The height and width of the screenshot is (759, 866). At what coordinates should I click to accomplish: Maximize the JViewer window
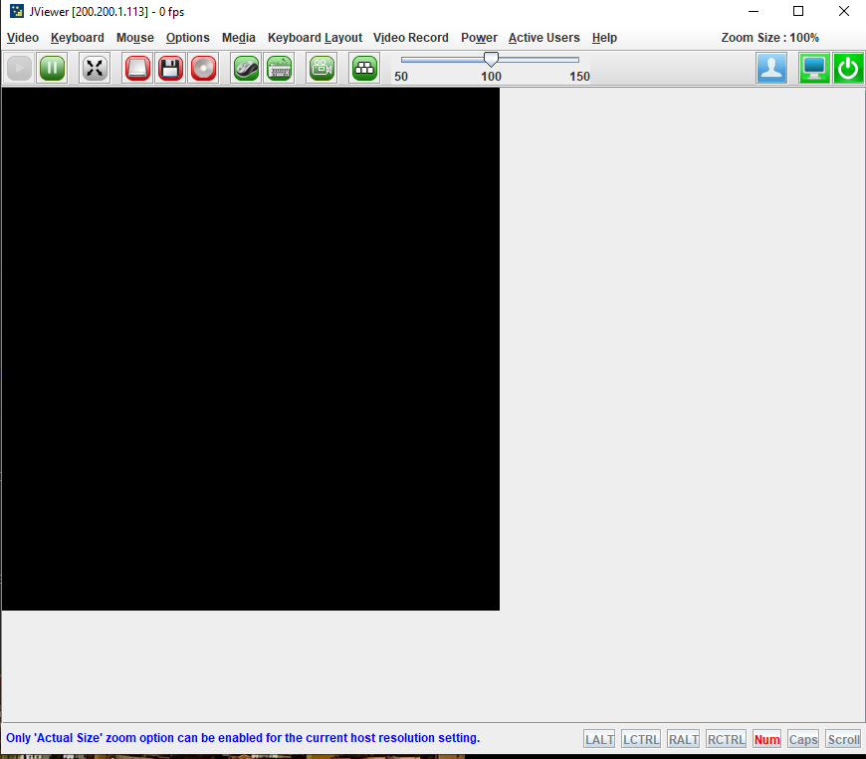[x=798, y=11]
